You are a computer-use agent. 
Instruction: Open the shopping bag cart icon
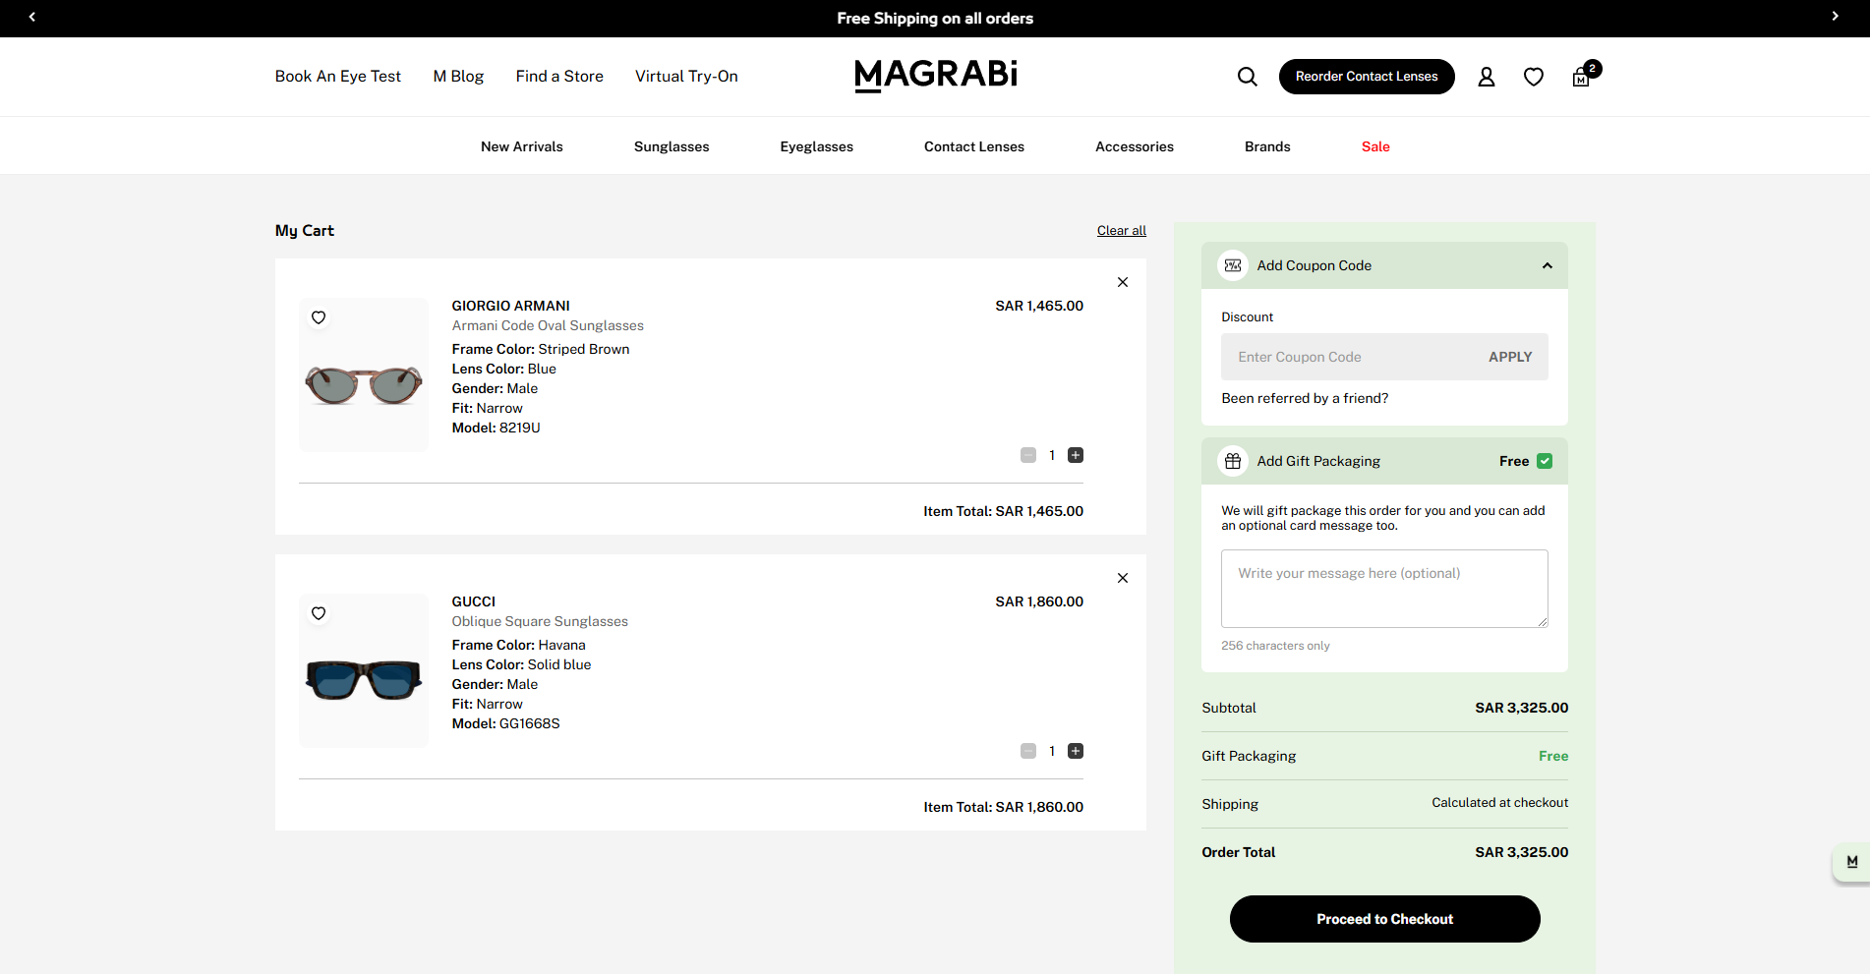click(1581, 77)
